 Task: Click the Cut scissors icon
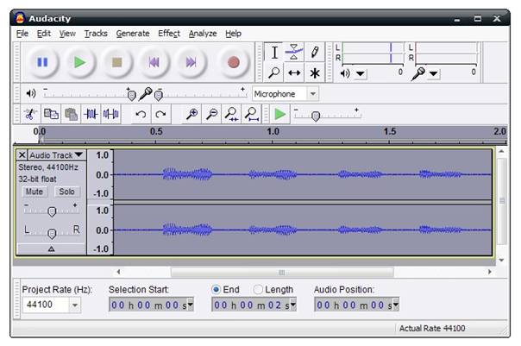click(x=30, y=114)
